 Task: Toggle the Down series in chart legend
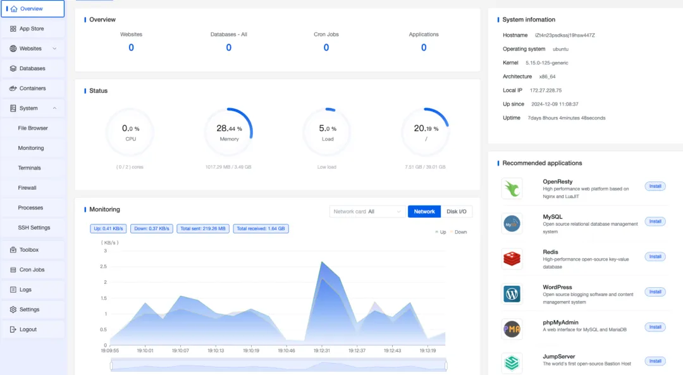coord(458,232)
